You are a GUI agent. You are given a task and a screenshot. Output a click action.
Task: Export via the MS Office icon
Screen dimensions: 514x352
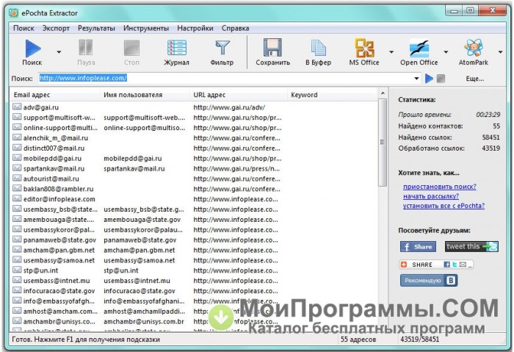pos(364,48)
